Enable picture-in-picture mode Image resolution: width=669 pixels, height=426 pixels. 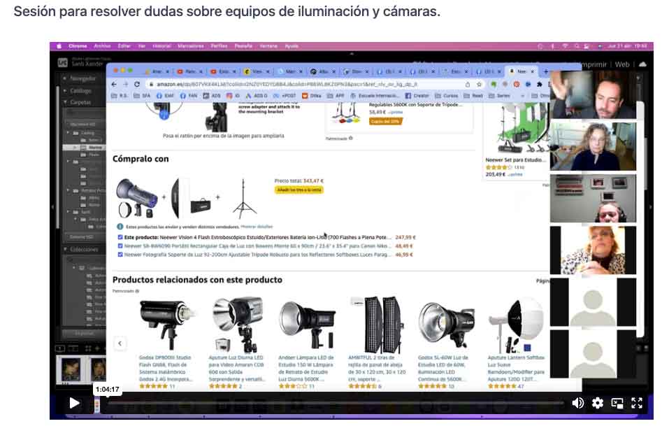tap(617, 402)
